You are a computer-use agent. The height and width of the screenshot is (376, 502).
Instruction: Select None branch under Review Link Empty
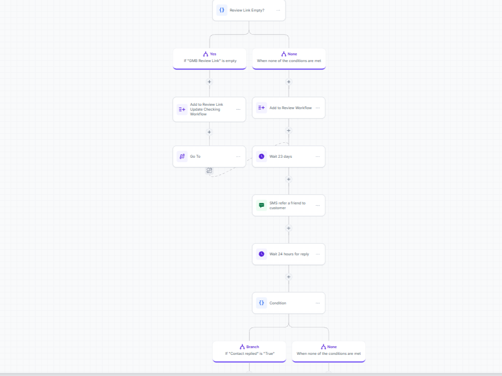289,59
